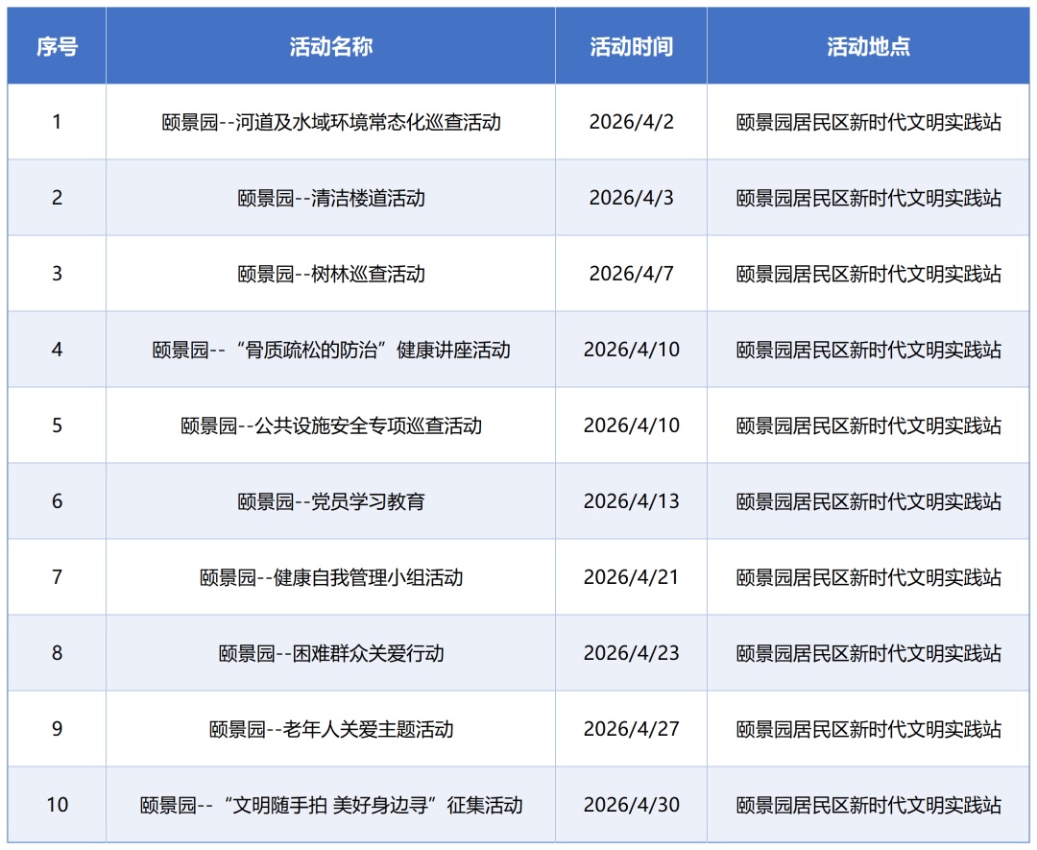
Task: Click serial number 8 cell
Action: [x=57, y=653]
